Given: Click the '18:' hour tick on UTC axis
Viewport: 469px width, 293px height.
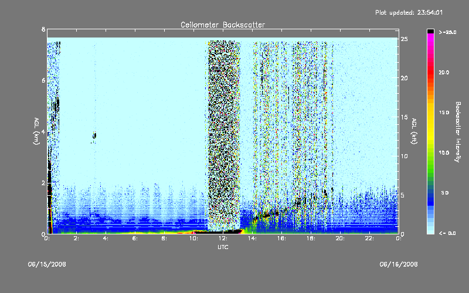Looking at the screenshot, I should pos(311,239).
